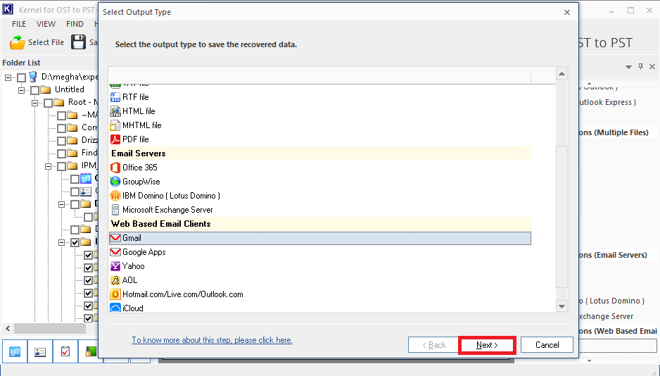Check the IPM_ folder checkbox
Image resolution: width=660 pixels, height=376 pixels.
[62, 166]
